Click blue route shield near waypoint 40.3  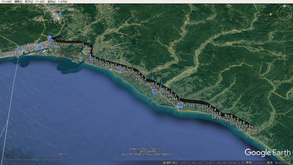pos(155,91)
